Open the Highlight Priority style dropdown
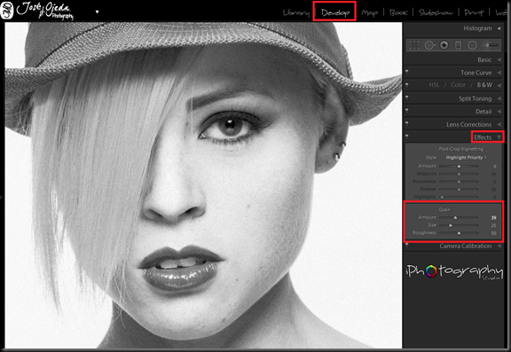Screen dimensions: 511x352 [466, 157]
